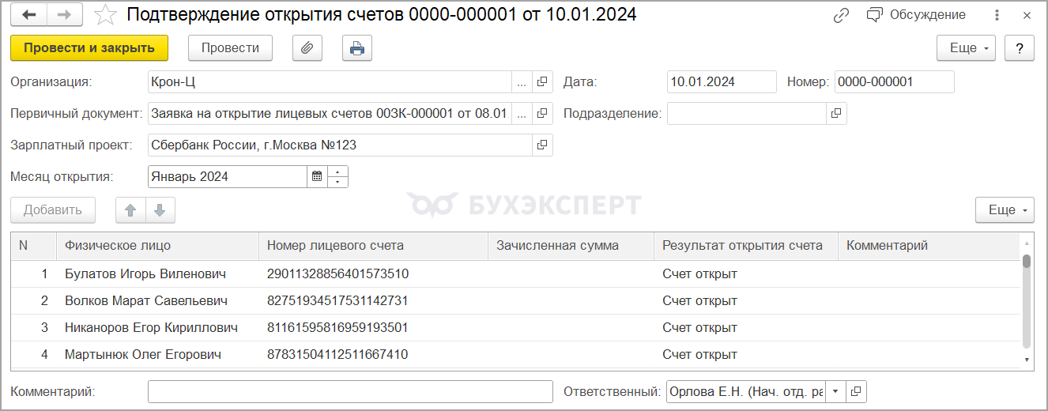Move row down with arrow icon
Viewport: 1048px width, 411px height.
pos(160,210)
